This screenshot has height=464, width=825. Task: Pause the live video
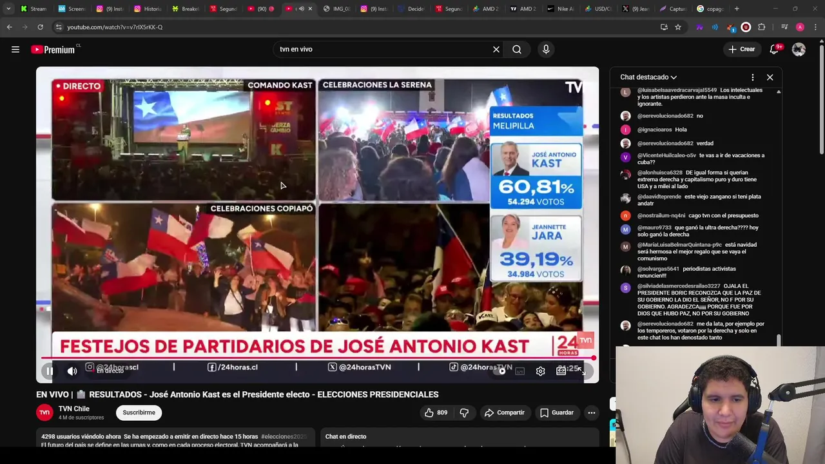pos(50,371)
